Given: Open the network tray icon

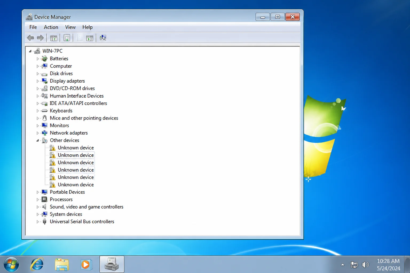Looking at the screenshot, I should pos(354,265).
